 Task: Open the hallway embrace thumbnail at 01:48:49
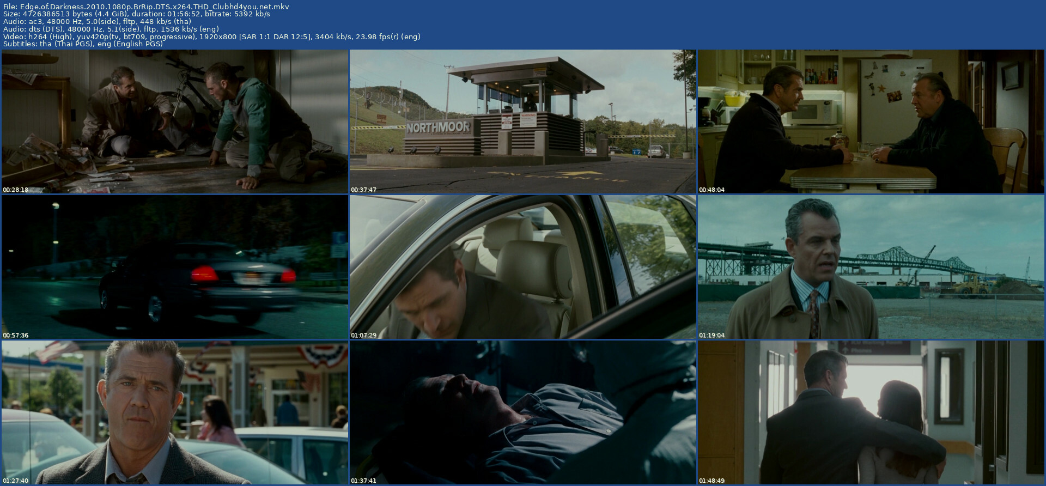pyautogui.click(x=871, y=412)
